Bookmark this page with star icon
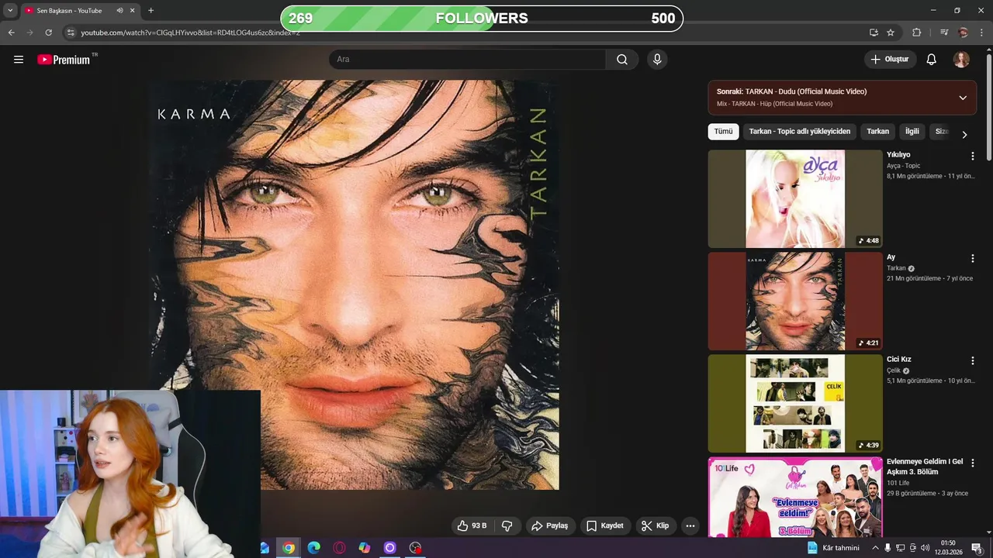Viewport: 993px width, 558px height. point(891,33)
